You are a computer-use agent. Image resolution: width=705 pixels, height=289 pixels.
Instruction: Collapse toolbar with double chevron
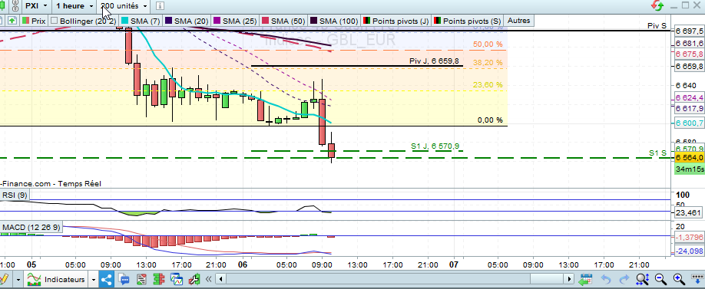[x=208, y=280]
